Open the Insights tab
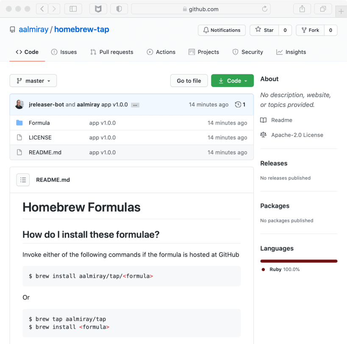 (291, 52)
